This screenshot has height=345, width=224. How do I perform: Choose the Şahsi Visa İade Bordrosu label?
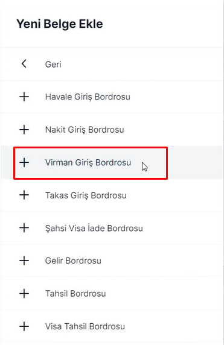[x=94, y=228]
